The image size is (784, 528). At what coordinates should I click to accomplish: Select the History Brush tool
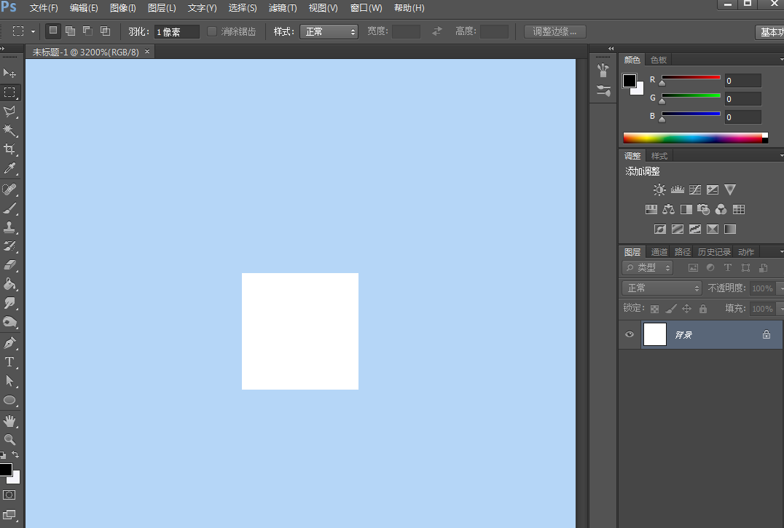pyautogui.click(x=9, y=245)
